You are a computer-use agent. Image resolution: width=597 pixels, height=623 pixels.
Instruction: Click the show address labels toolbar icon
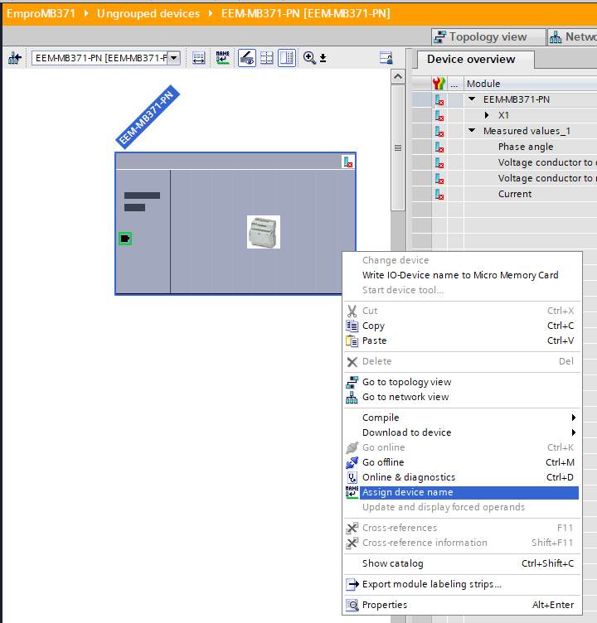[x=198, y=58]
